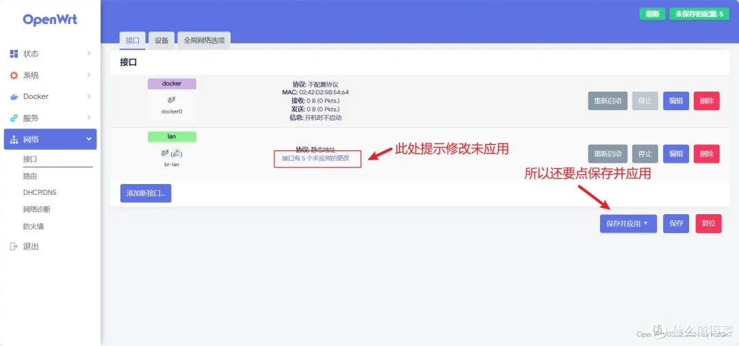Open the 保存并应用 dropdown arrow
Viewport: 739px width, 346px height.
(x=646, y=224)
